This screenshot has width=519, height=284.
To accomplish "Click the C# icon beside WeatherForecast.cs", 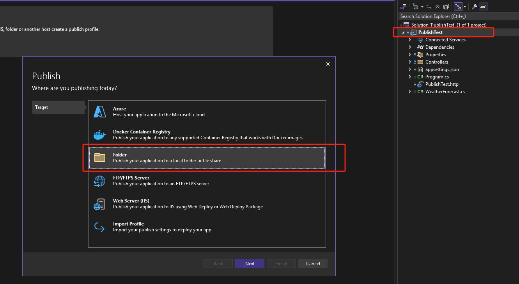I will point(420,92).
